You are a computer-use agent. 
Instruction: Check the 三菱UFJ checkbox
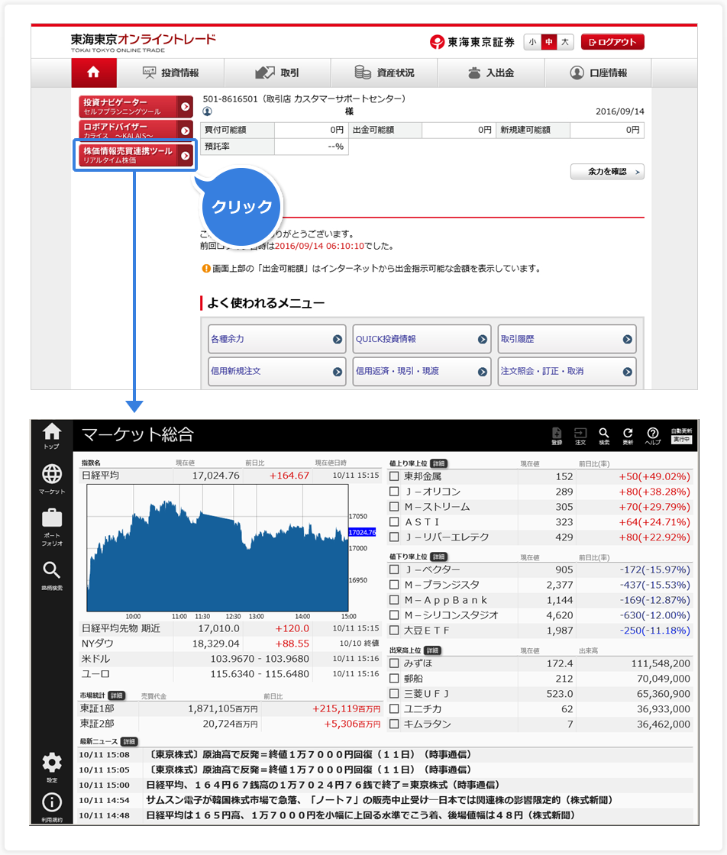click(x=394, y=694)
